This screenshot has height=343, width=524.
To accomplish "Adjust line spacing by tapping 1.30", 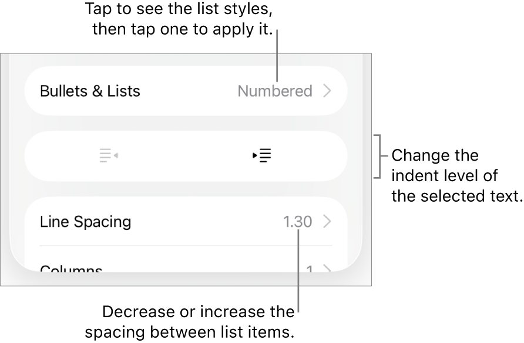I will coord(298,222).
